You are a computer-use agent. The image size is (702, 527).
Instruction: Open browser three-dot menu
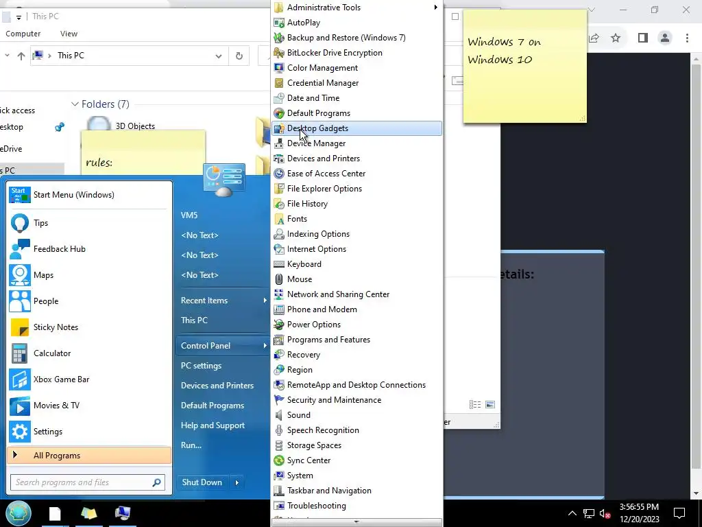687,38
